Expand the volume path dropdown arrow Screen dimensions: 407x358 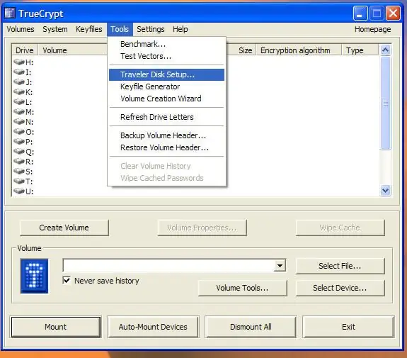pos(280,265)
